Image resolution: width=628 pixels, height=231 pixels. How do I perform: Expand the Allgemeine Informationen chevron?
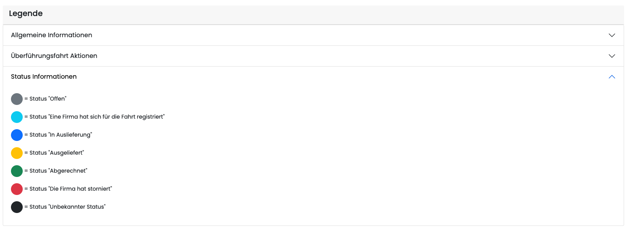612,35
